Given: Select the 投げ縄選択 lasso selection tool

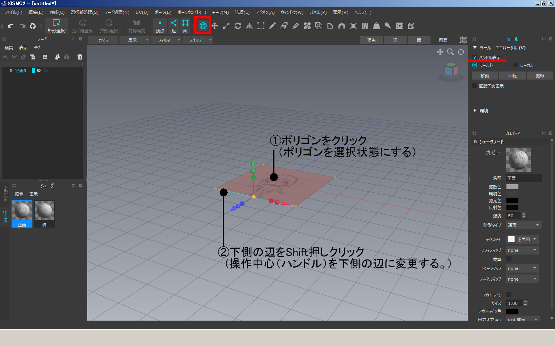Looking at the screenshot, I should 82,26.
